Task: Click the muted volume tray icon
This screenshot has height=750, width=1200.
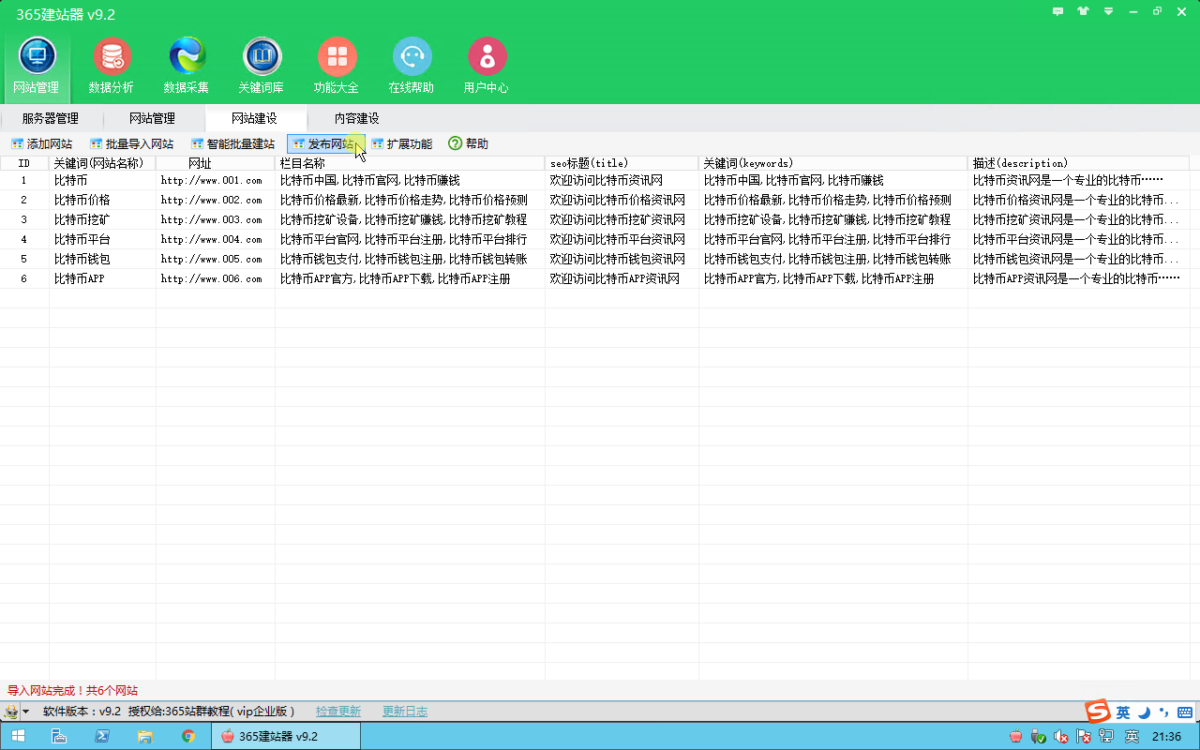Action: point(1060,737)
